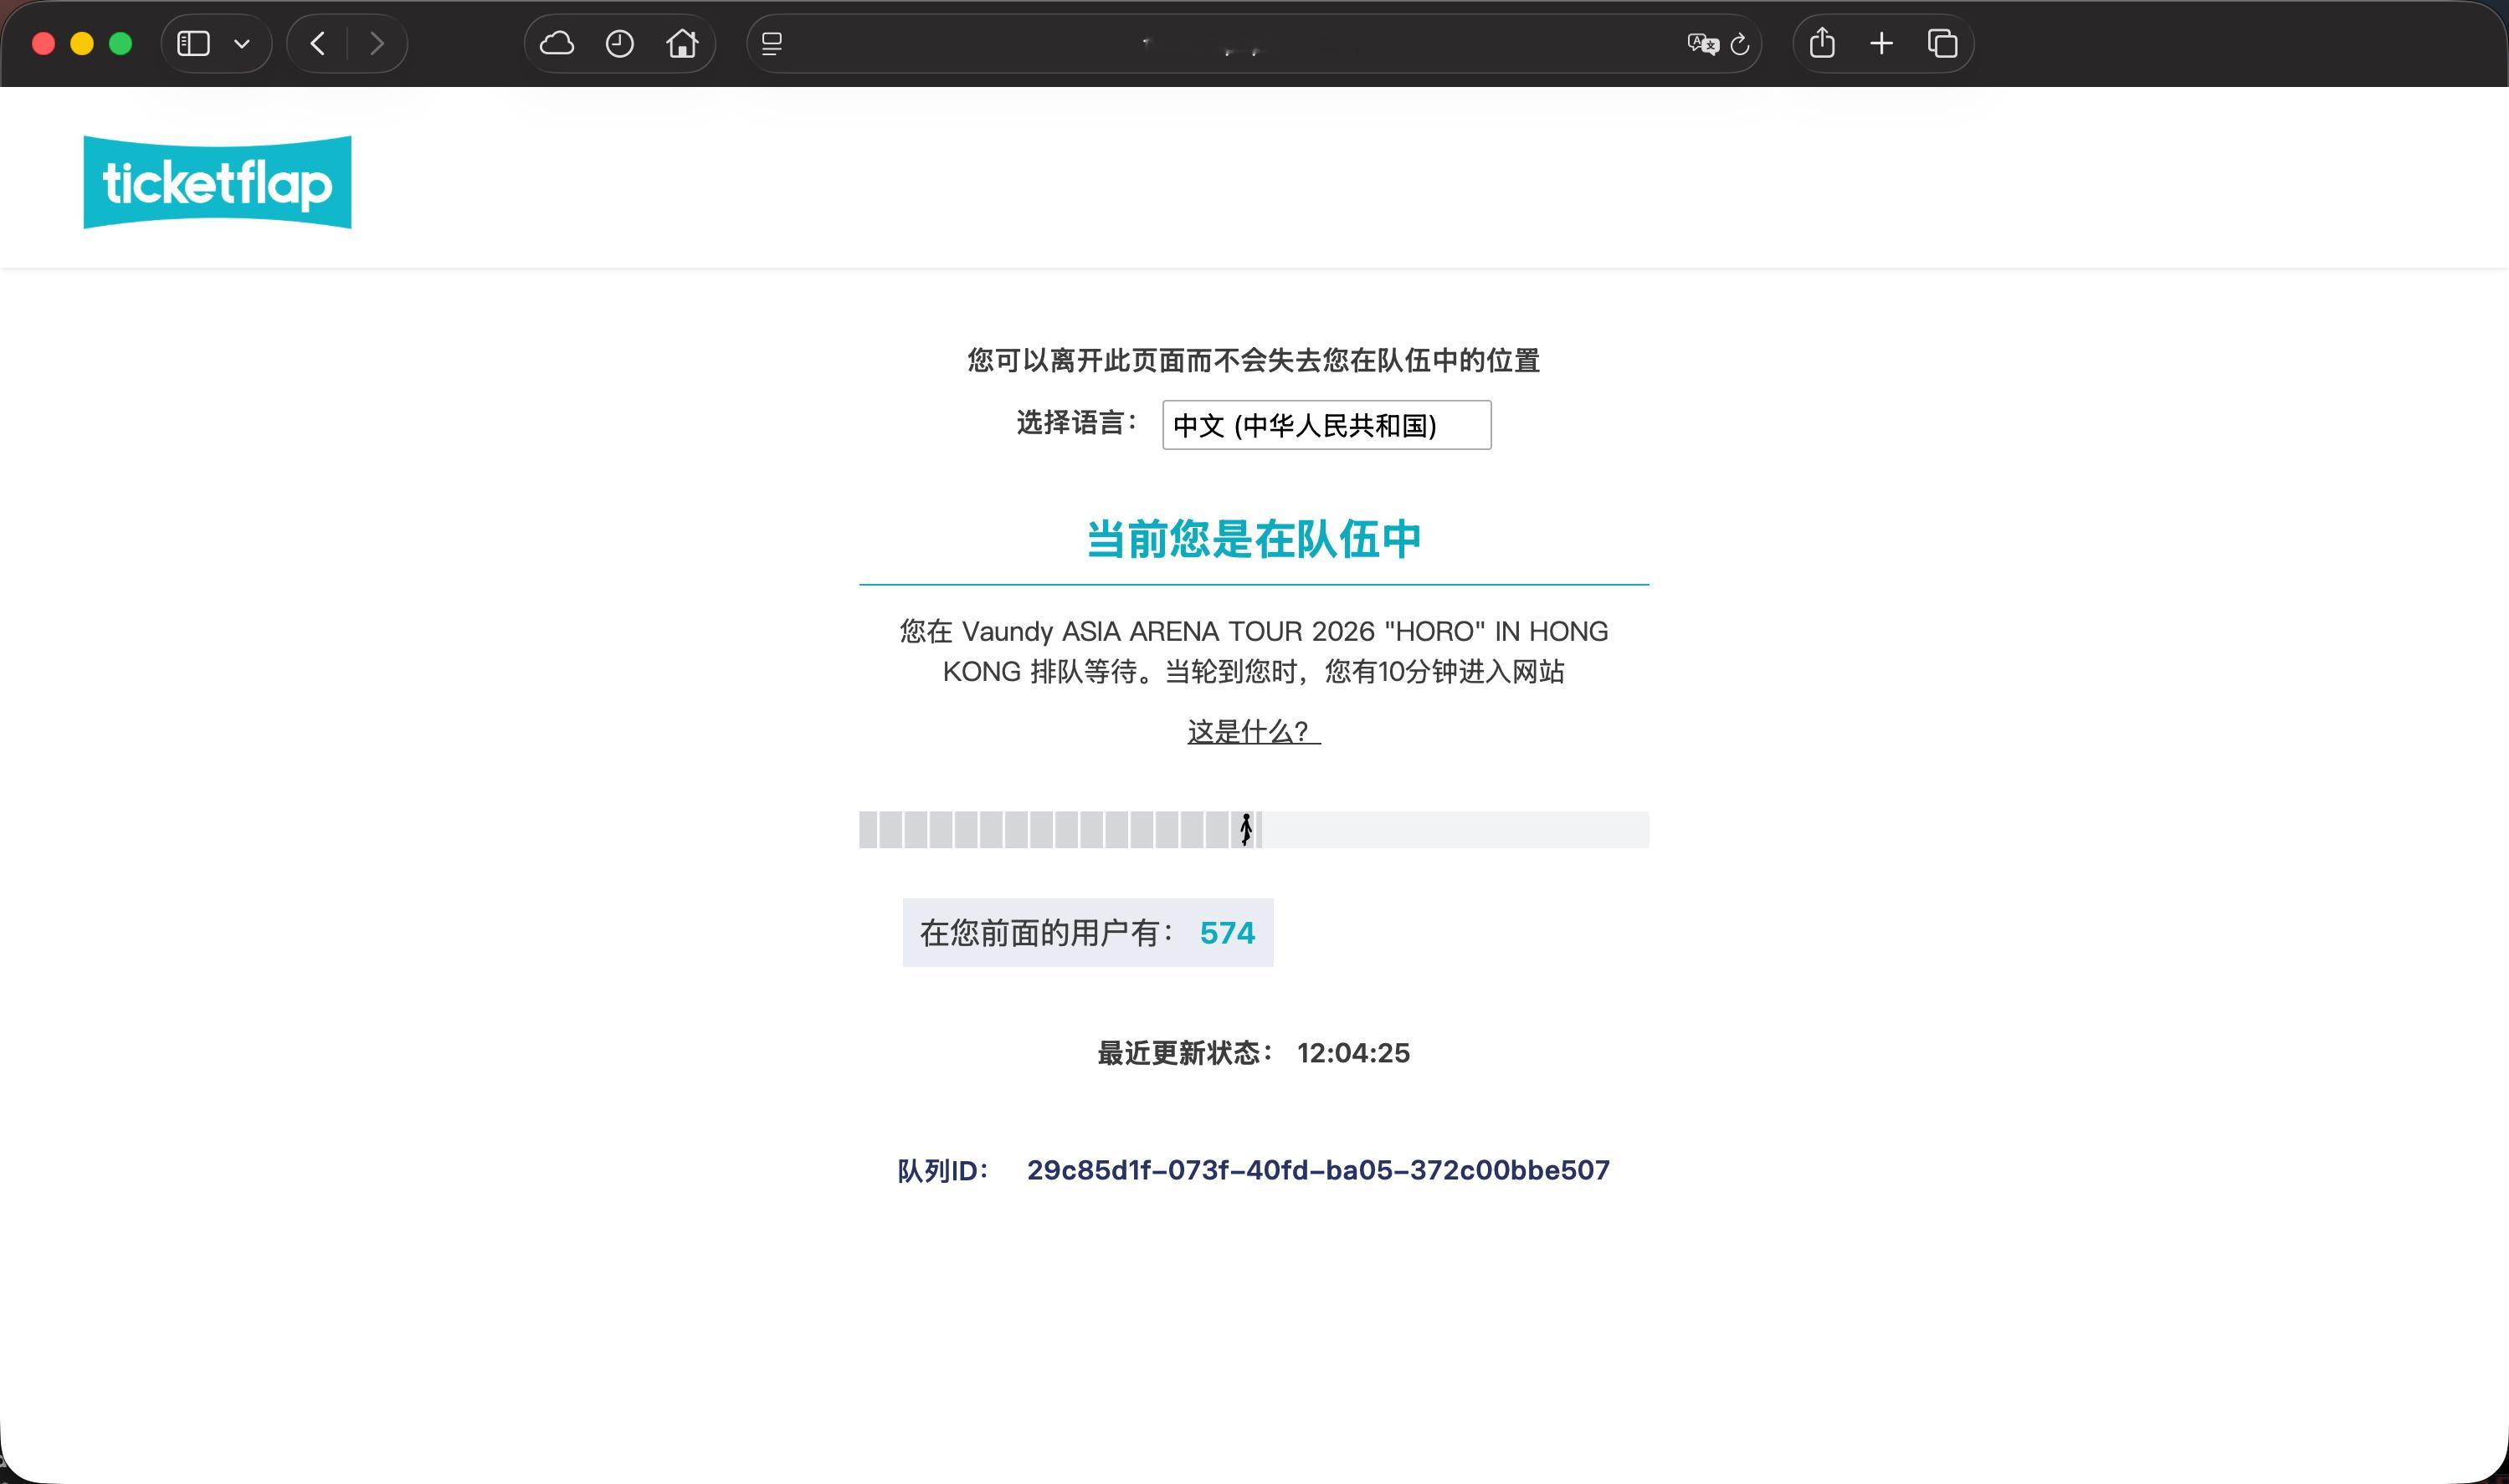
Task: Click the 最近更新状态 label
Action: pos(1184,1053)
